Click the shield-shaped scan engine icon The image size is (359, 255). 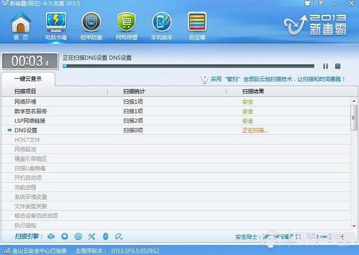point(105,236)
